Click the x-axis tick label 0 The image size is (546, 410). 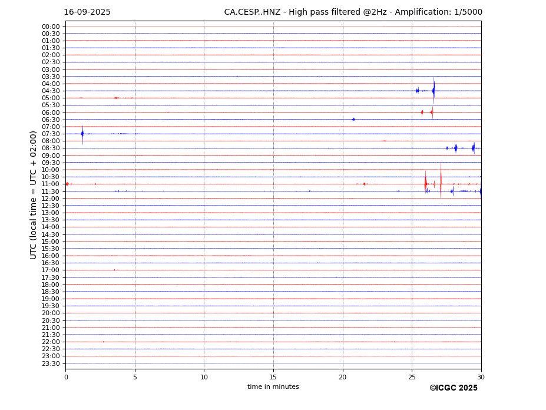pyautogui.click(x=66, y=377)
